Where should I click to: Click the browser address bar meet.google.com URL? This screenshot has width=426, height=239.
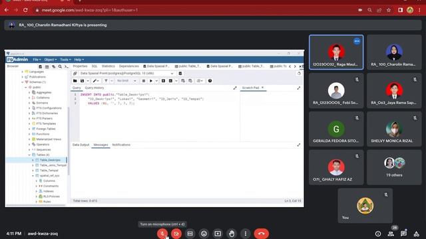(x=90, y=10)
